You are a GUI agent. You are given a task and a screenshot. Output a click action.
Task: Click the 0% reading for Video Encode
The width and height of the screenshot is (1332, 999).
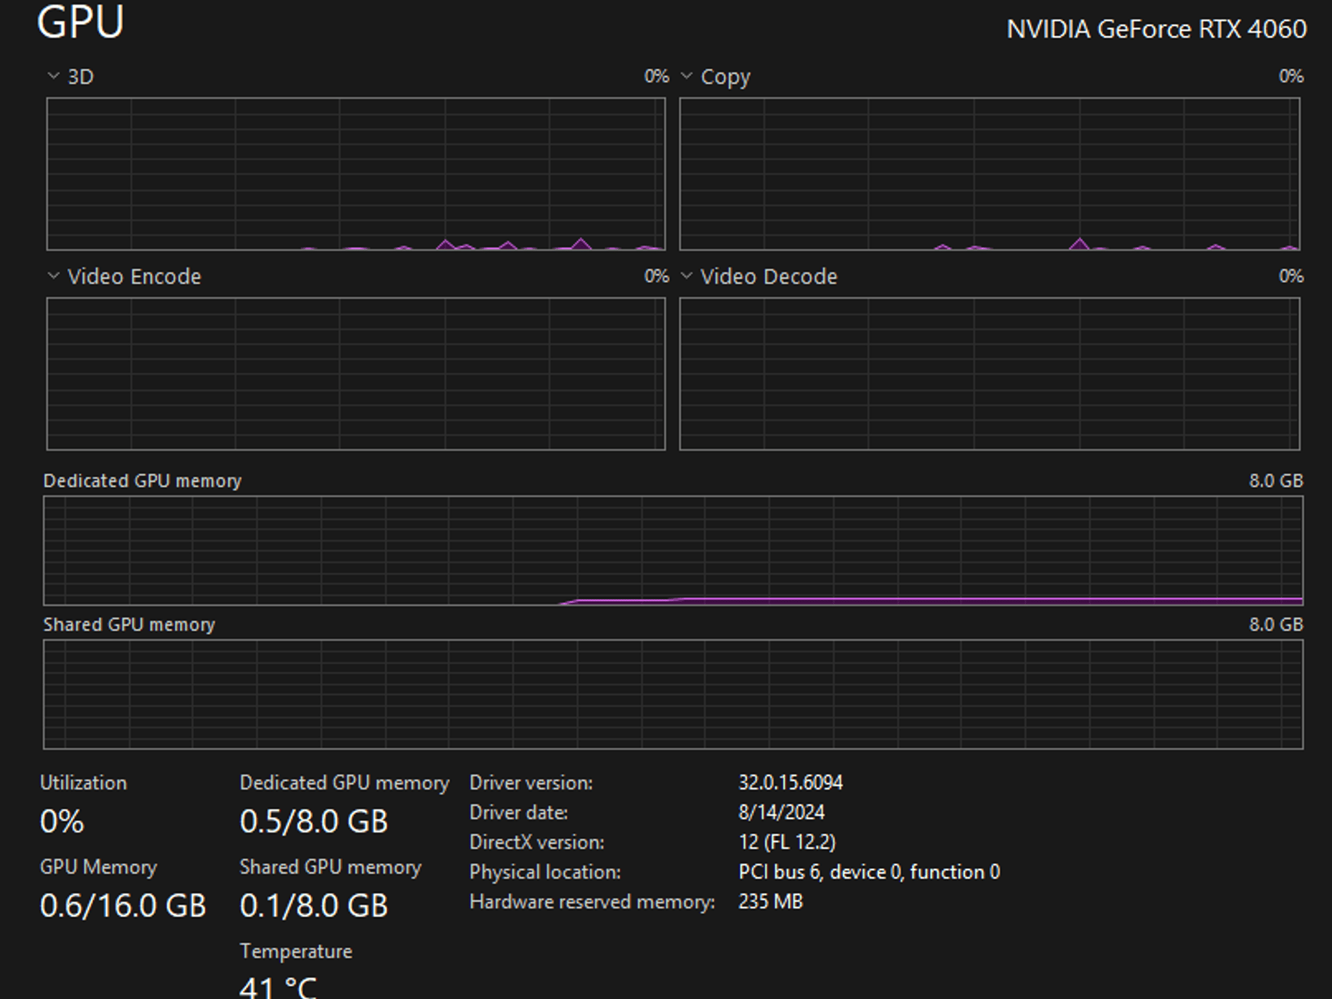pyautogui.click(x=656, y=276)
